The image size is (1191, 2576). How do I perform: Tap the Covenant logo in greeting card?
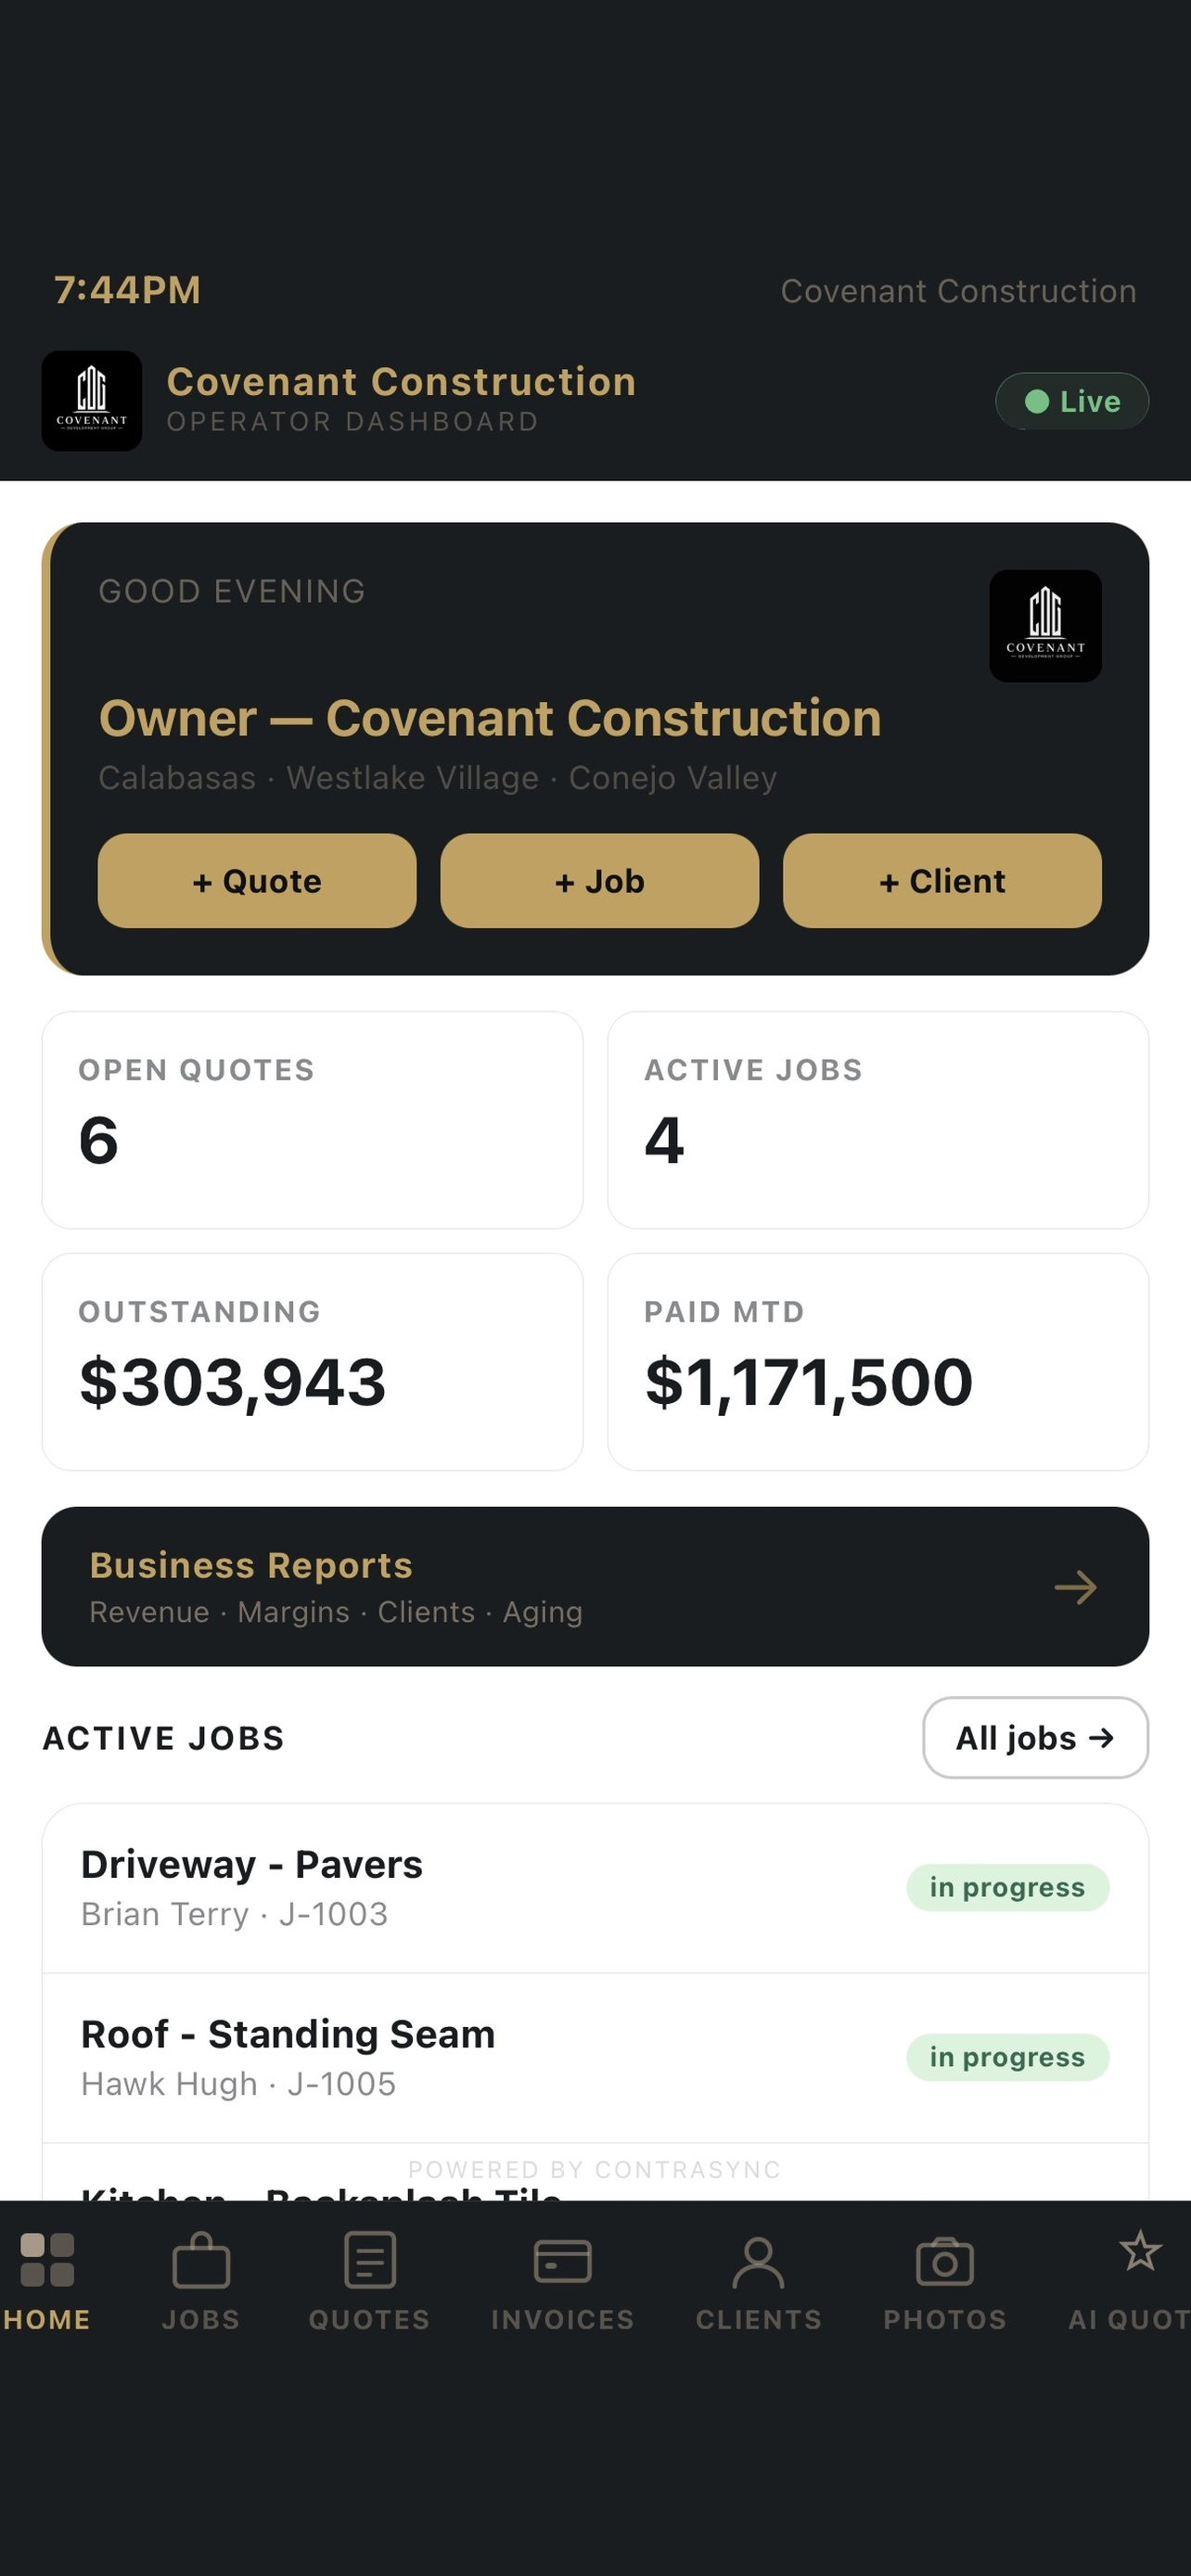pyautogui.click(x=1045, y=626)
